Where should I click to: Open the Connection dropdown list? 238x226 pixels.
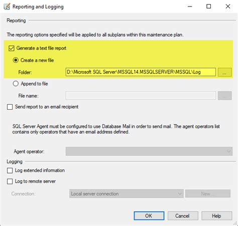point(127,194)
